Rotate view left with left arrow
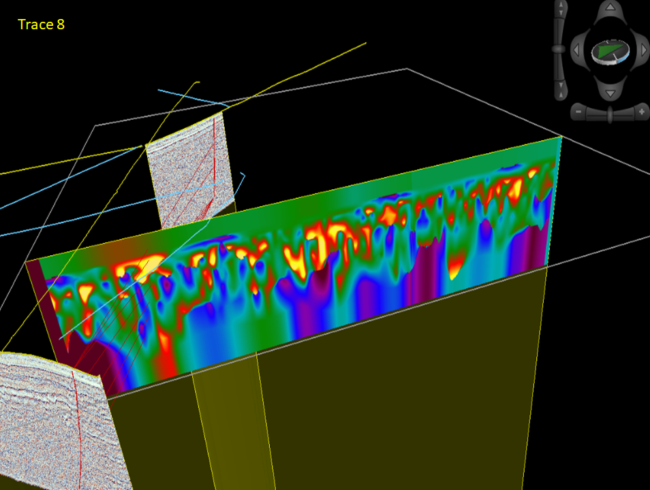Viewport: 650px width, 490px height. [576, 50]
